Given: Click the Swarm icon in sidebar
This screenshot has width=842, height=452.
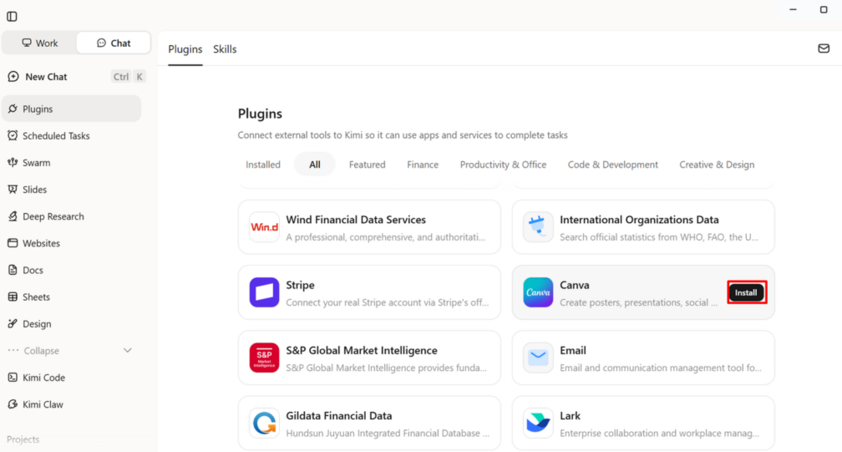Looking at the screenshot, I should click(13, 163).
